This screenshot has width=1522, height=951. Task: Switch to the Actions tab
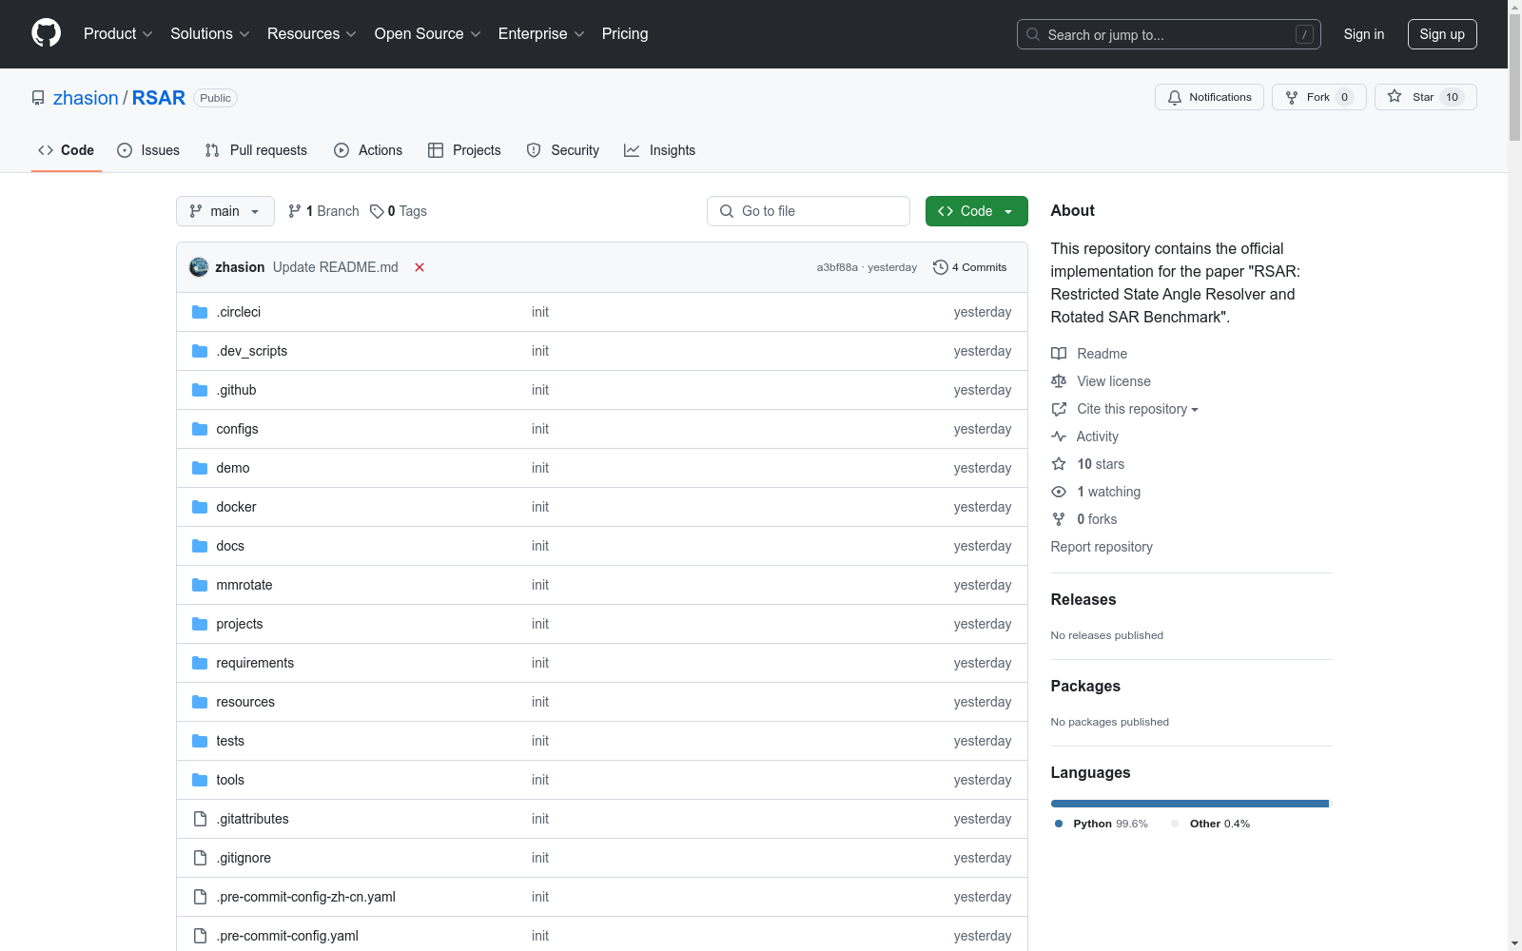(368, 150)
